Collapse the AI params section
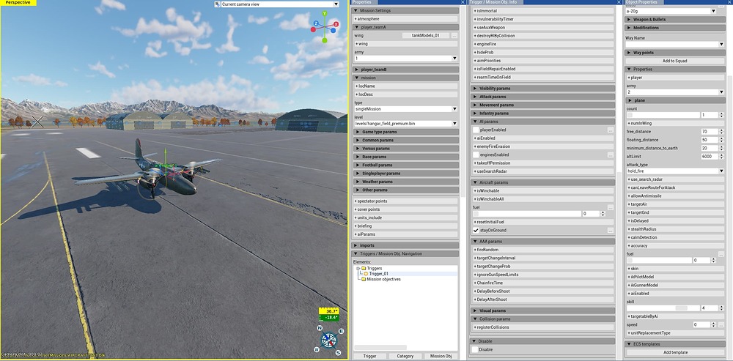 point(543,122)
